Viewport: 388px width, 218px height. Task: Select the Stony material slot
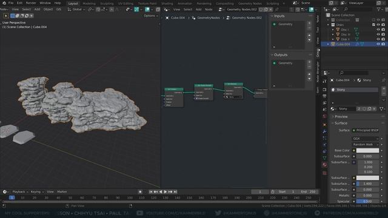pyautogui.click(x=354, y=90)
